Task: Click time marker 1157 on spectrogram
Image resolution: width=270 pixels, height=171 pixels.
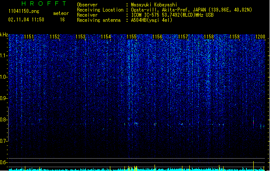Action: (x=183, y=37)
